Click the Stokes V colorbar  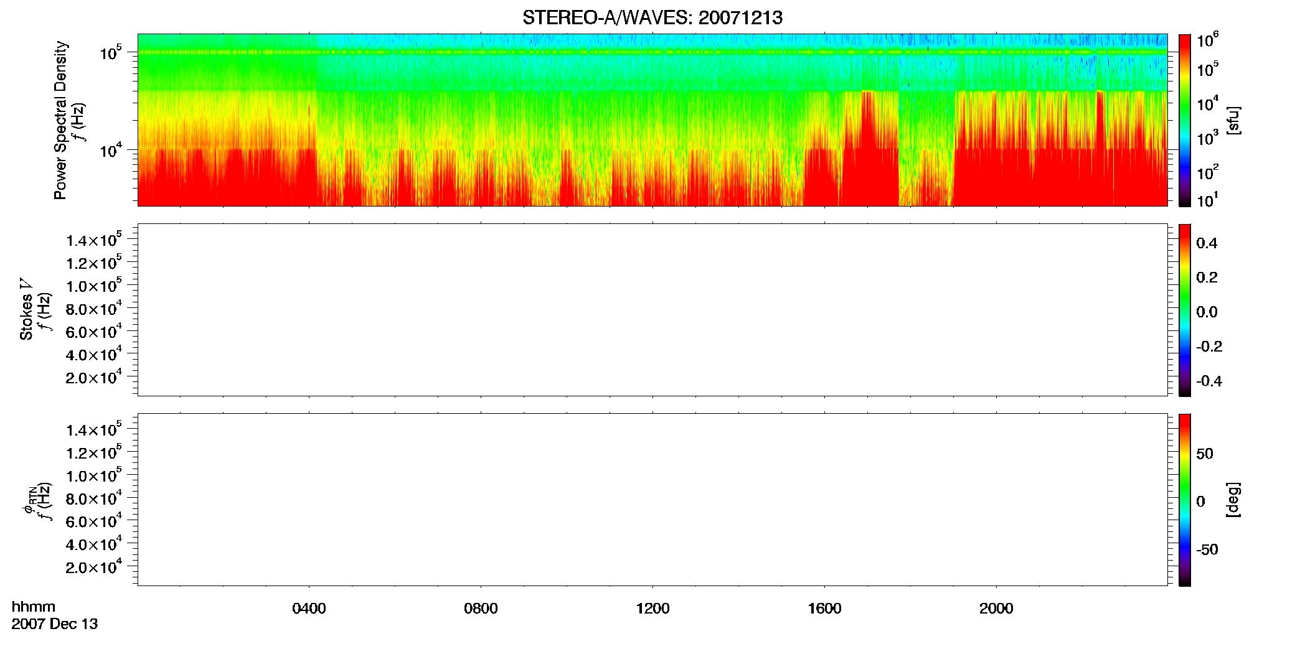(1185, 310)
